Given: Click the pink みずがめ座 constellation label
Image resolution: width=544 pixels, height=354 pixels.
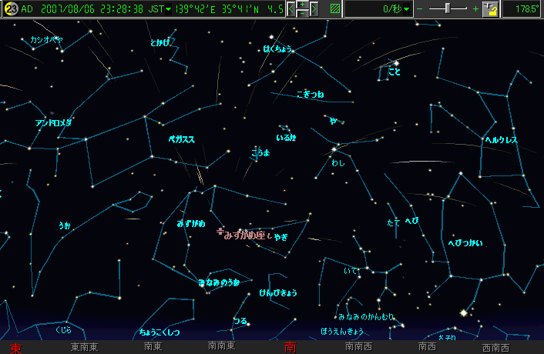Looking at the screenshot, I should [244, 235].
